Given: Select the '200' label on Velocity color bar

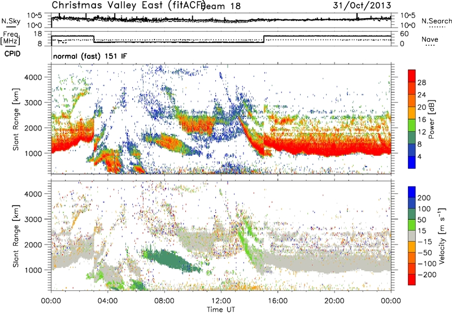Looking at the screenshot, I should (424, 198).
